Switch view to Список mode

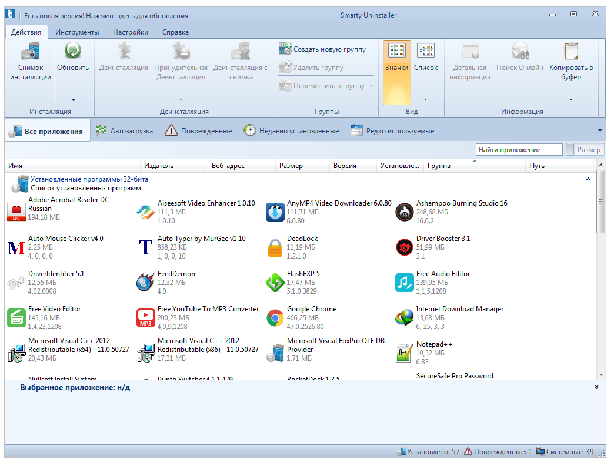425,59
